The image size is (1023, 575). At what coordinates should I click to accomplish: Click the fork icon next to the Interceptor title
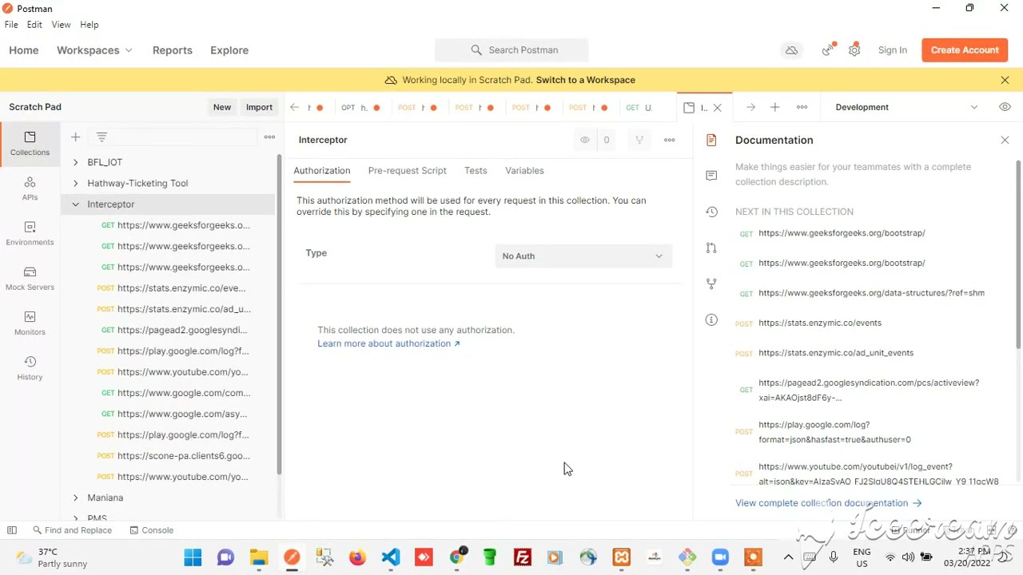point(639,140)
